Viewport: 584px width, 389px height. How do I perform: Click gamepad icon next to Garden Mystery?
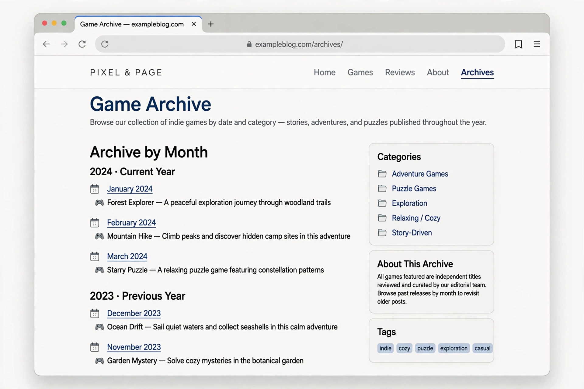[x=99, y=361]
